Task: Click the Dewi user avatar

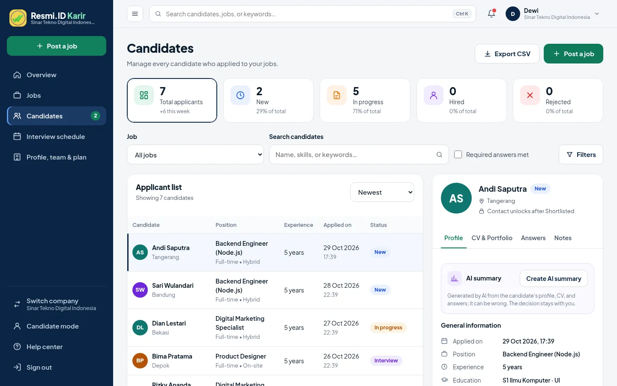Action: 513,14
